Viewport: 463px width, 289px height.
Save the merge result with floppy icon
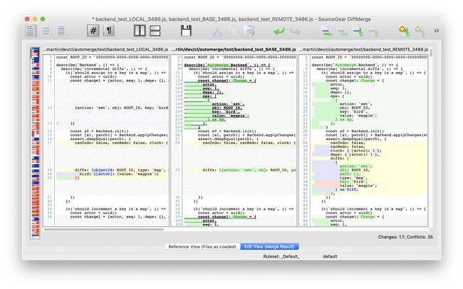tap(187, 31)
